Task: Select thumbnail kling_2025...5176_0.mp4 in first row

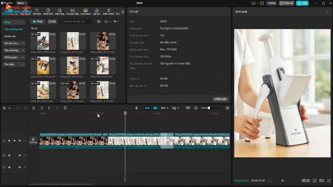Action: point(43,41)
